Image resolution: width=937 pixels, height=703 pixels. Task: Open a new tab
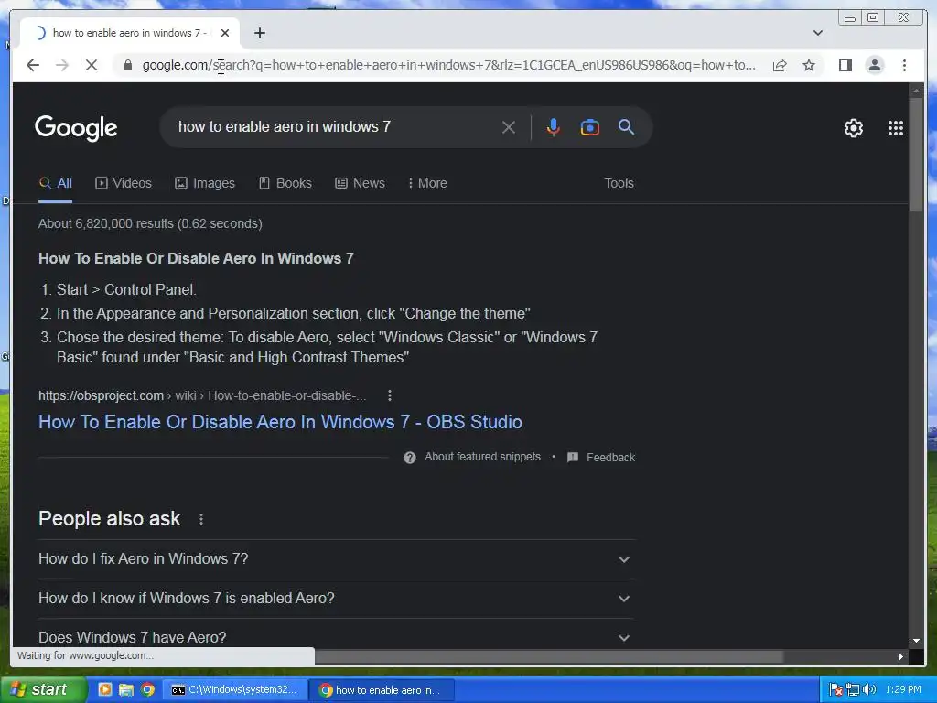259,33
